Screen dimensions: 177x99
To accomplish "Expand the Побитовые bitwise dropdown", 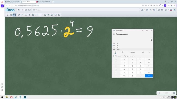I will pos(118,56).
